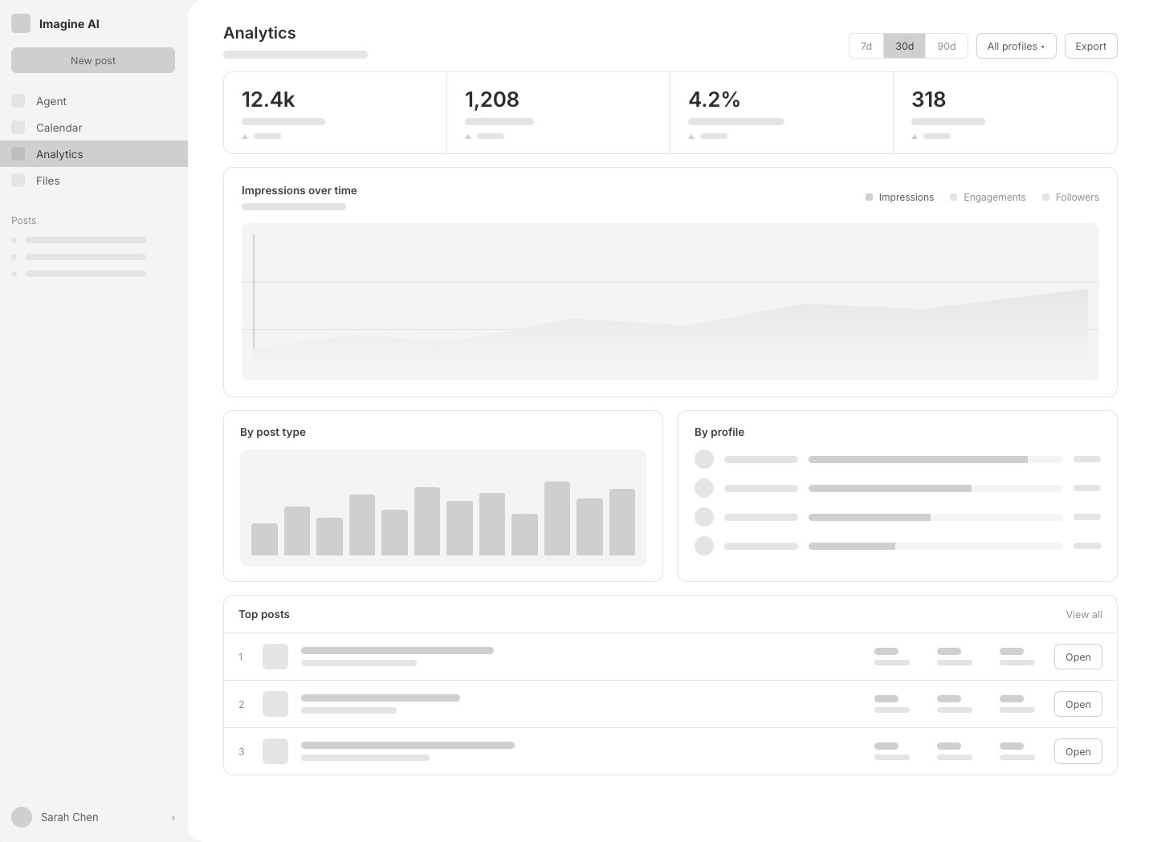Click the Imagine AI logo icon
The width and height of the screenshot is (1149, 842).
pyautogui.click(x=21, y=23)
